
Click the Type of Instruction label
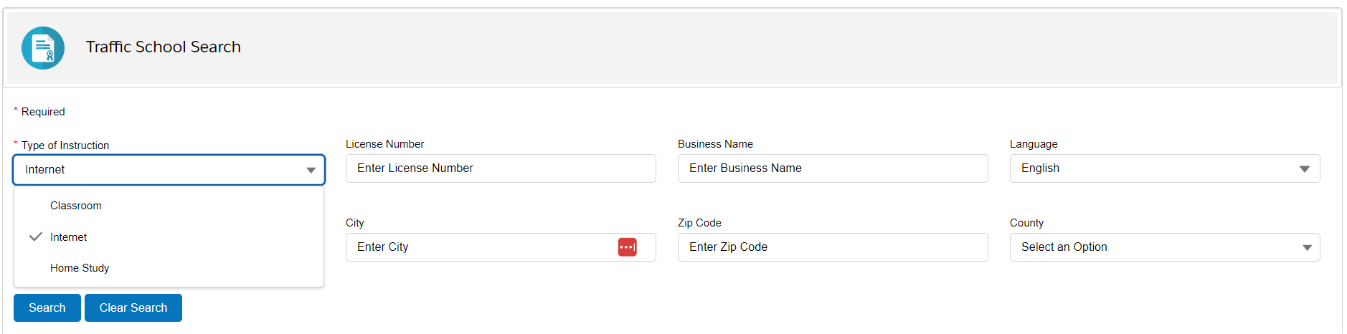coord(65,145)
